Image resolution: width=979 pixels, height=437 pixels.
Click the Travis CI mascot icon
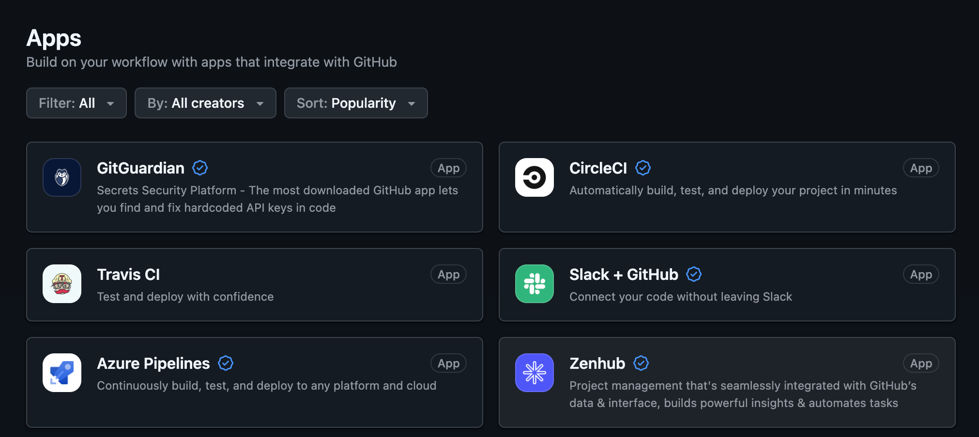click(x=61, y=284)
